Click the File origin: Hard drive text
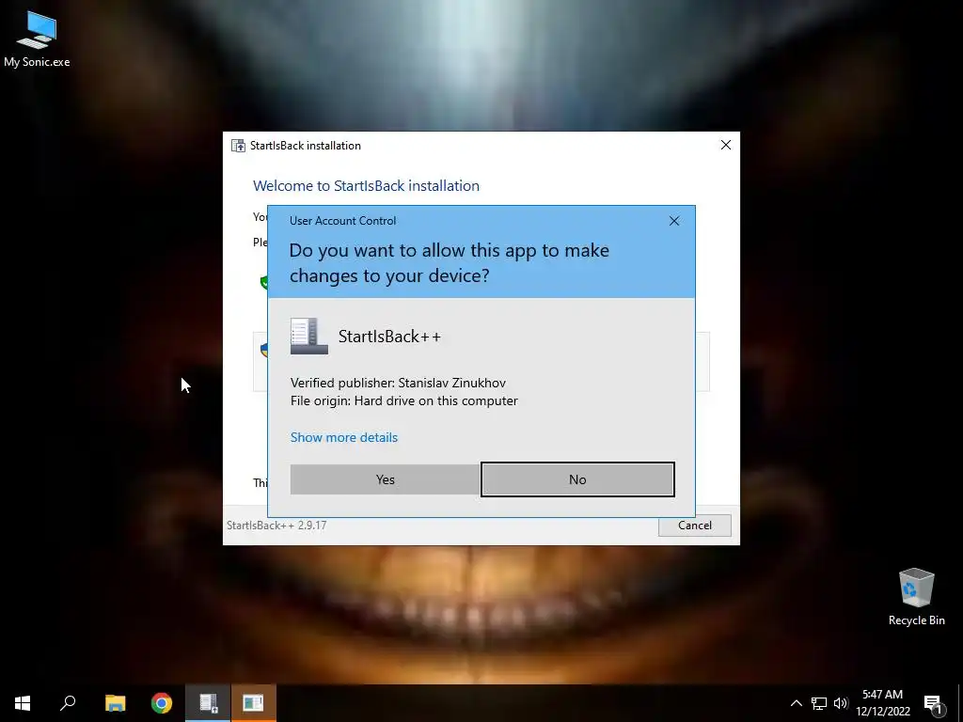The height and width of the screenshot is (722, 963). 404,400
